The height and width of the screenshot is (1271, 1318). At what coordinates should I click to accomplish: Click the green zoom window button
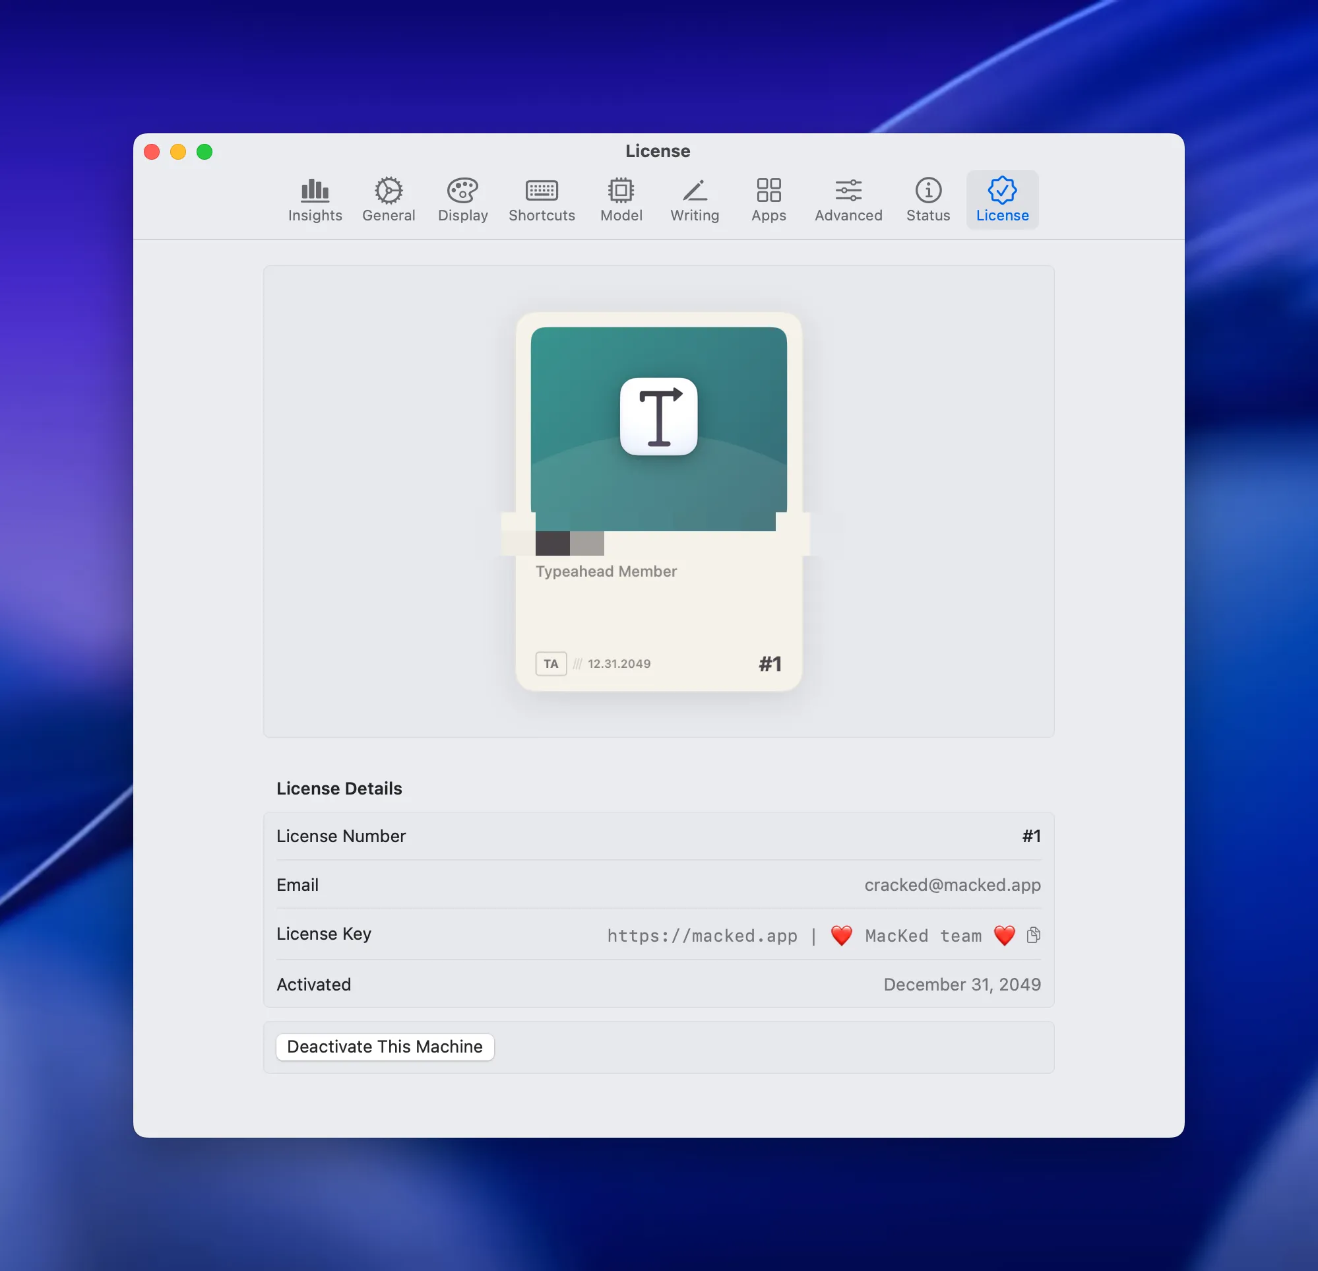click(x=204, y=152)
